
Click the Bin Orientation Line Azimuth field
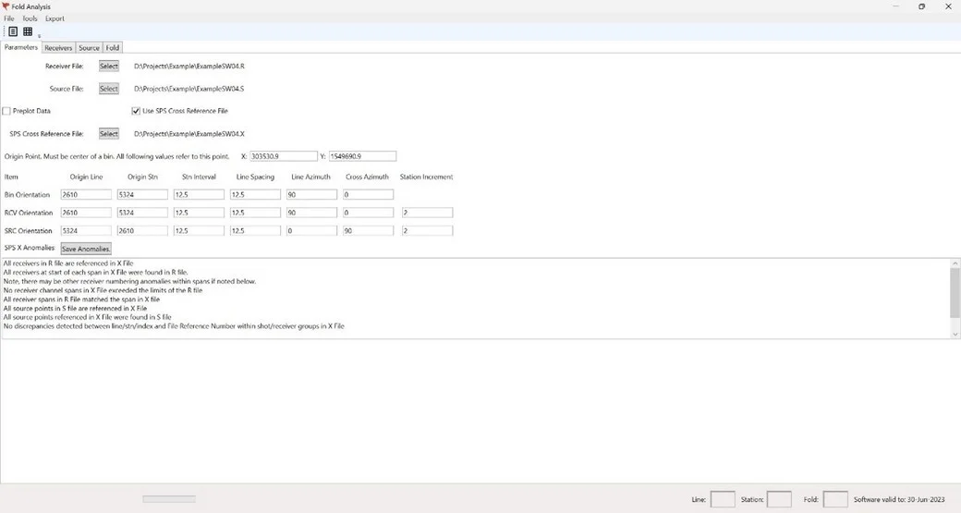(311, 195)
